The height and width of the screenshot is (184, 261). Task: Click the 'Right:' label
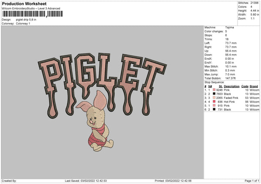coord(208,47)
